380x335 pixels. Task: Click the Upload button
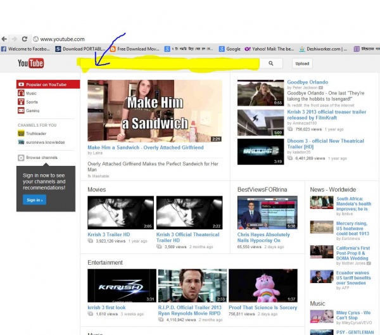click(302, 63)
